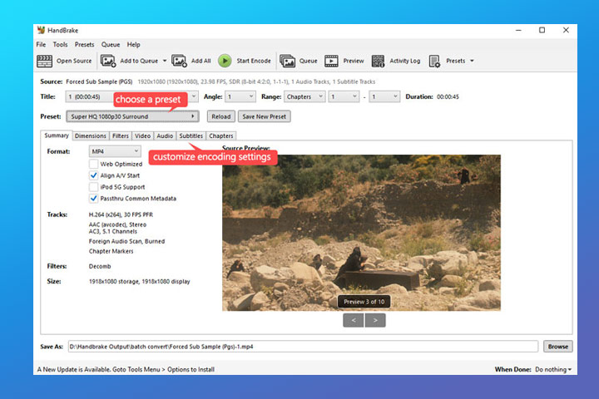This screenshot has width=599, height=399.
Task: Click the source preview image
Action: [361, 233]
